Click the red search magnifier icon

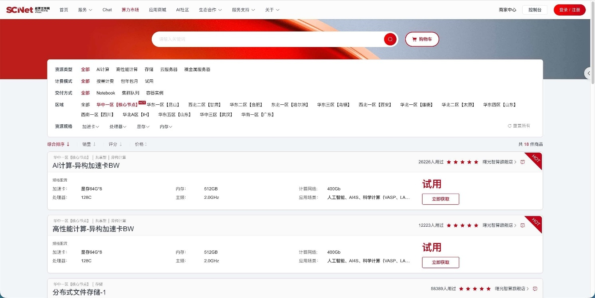390,39
